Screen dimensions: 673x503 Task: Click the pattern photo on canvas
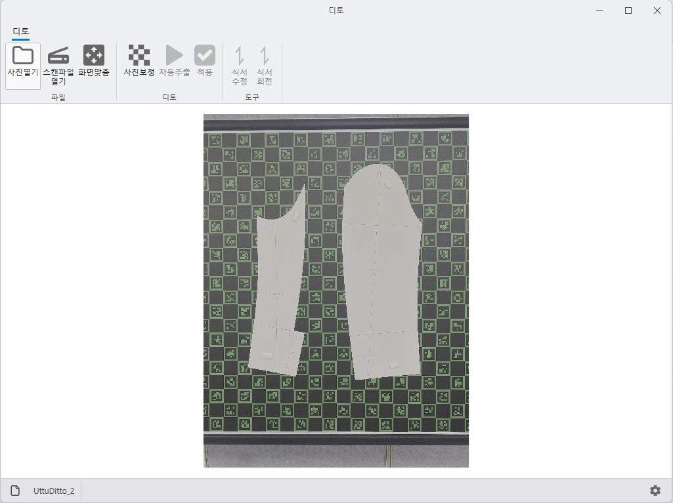[x=336, y=291]
